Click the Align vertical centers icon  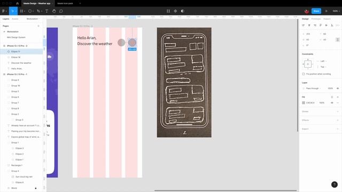tap(326, 25)
